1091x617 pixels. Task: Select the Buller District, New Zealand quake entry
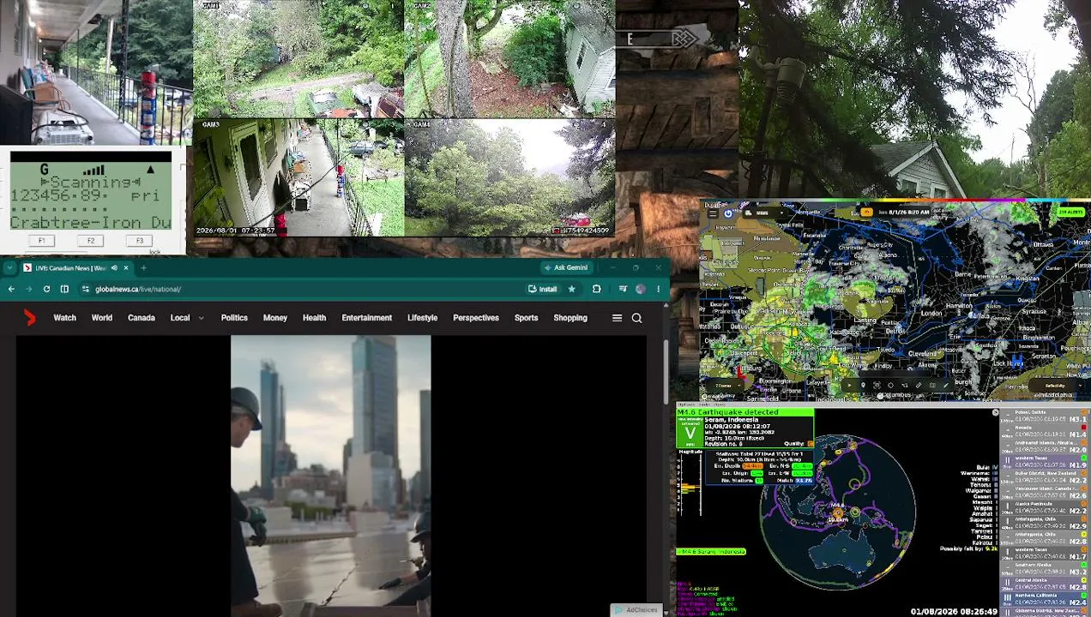[1045, 478]
